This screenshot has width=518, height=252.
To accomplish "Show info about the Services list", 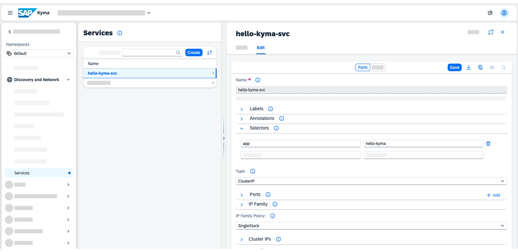I will click(120, 33).
